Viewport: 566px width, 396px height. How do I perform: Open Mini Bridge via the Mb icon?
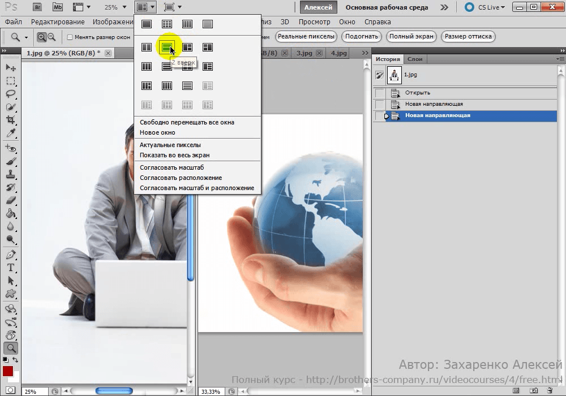tap(58, 7)
